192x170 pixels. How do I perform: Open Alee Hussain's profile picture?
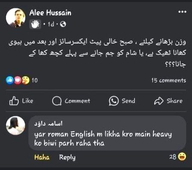pos(16,18)
